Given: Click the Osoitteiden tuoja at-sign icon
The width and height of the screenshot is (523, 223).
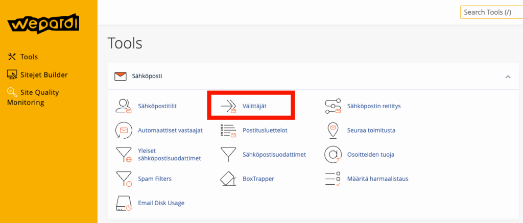Looking at the screenshot, I should 333,154.
